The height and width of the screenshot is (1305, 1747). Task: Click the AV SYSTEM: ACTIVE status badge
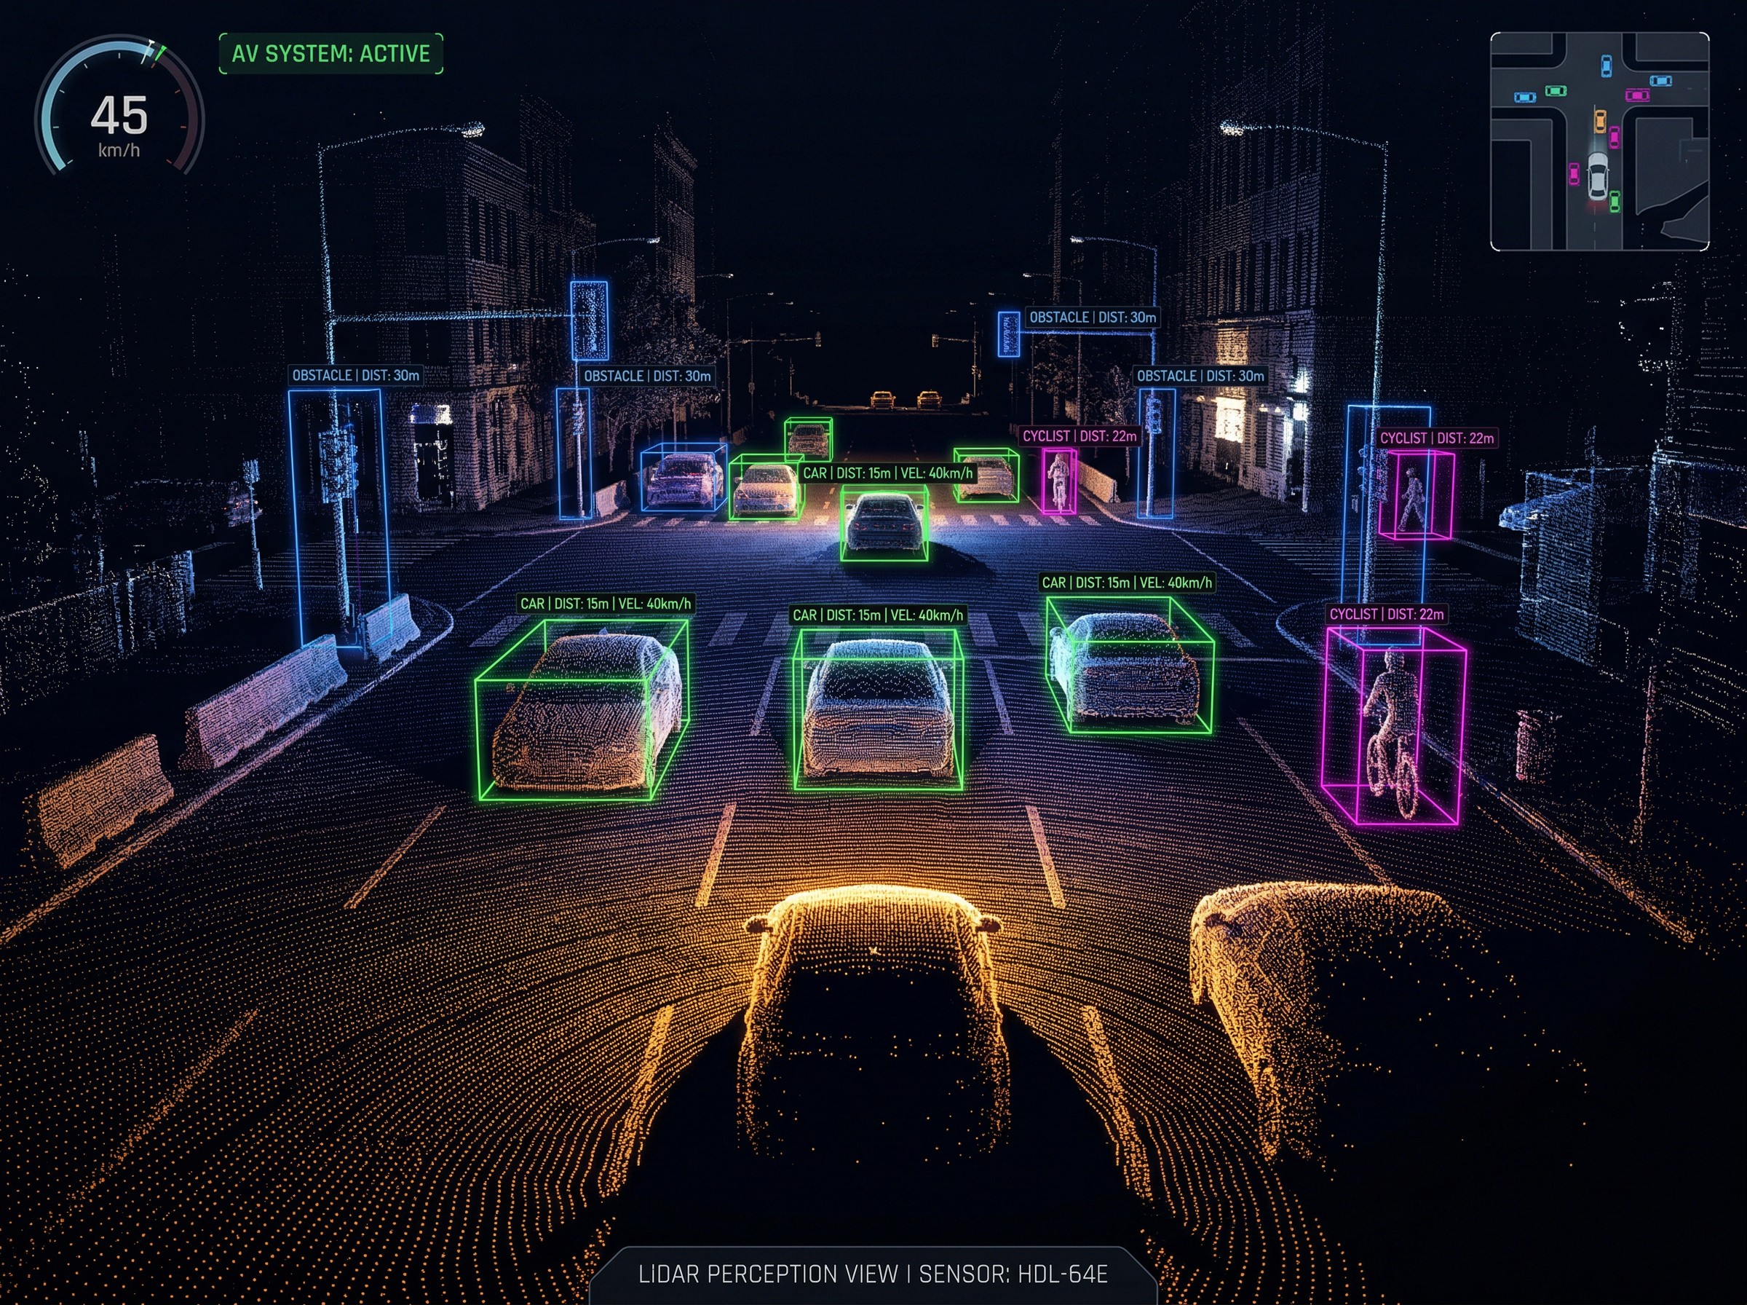(x=330, y=54)
